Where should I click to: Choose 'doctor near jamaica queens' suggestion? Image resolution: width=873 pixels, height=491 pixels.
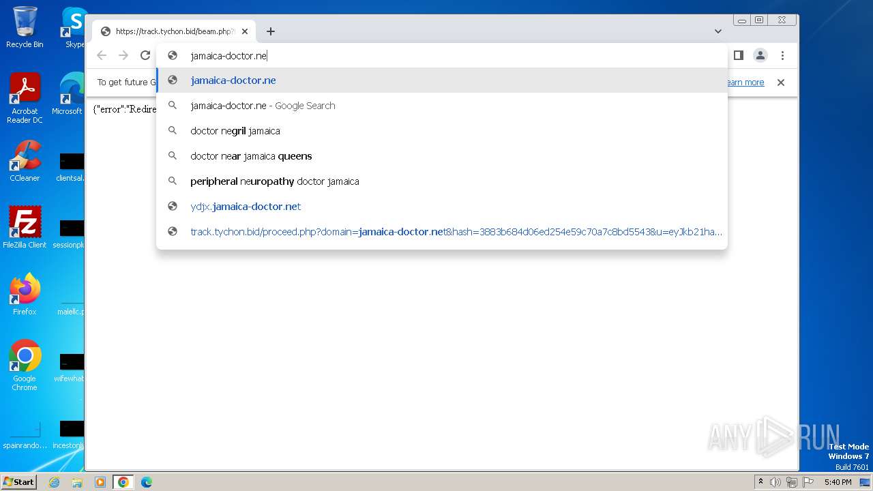(442, 156)
